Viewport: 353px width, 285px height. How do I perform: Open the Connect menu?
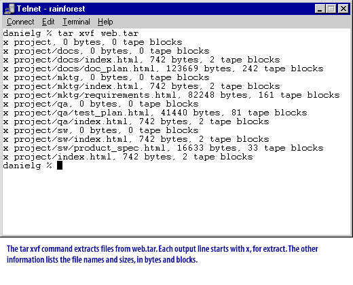coord(20,22)
